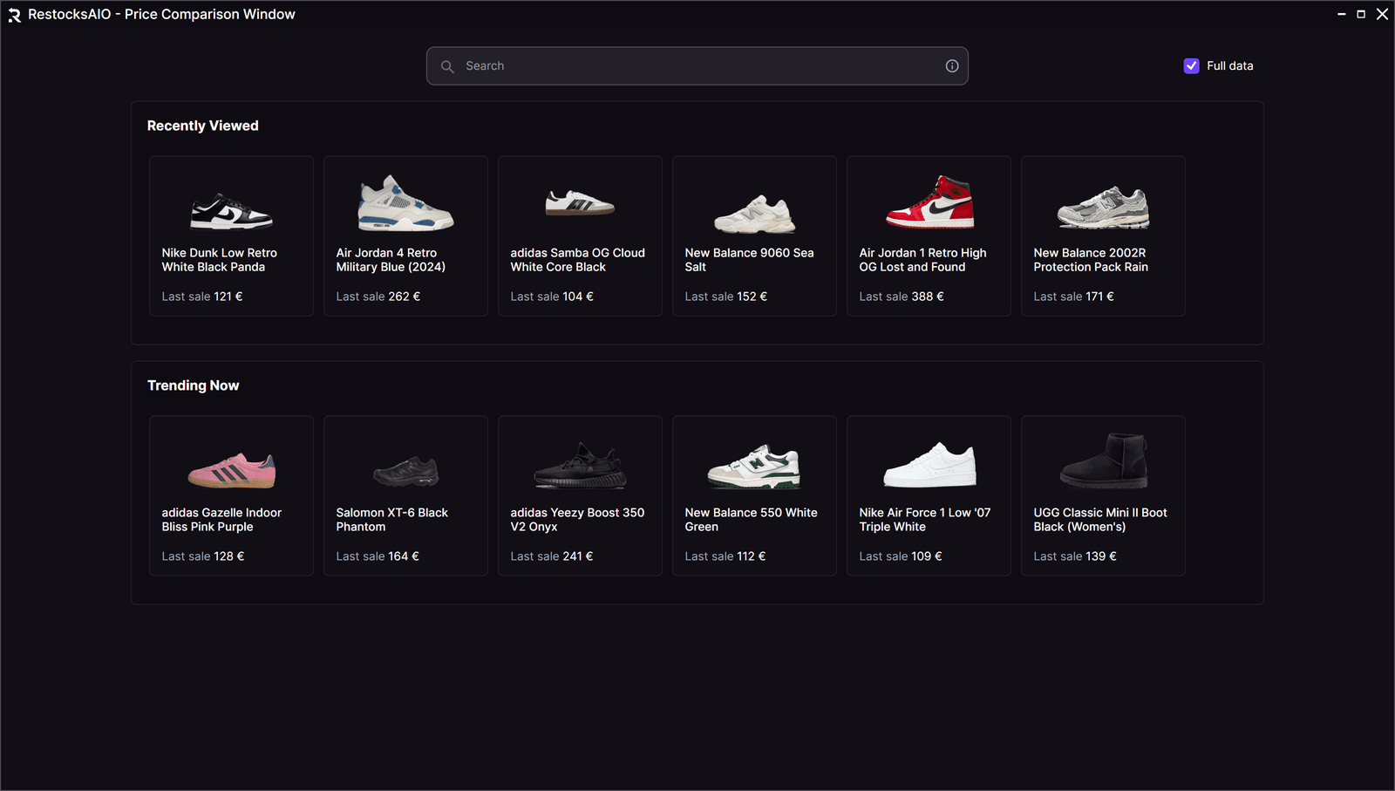Screen dimensions: 1395x791
Task: Open Air Jordan 1 Lost and Found image
Action: [x=929, y=201]
